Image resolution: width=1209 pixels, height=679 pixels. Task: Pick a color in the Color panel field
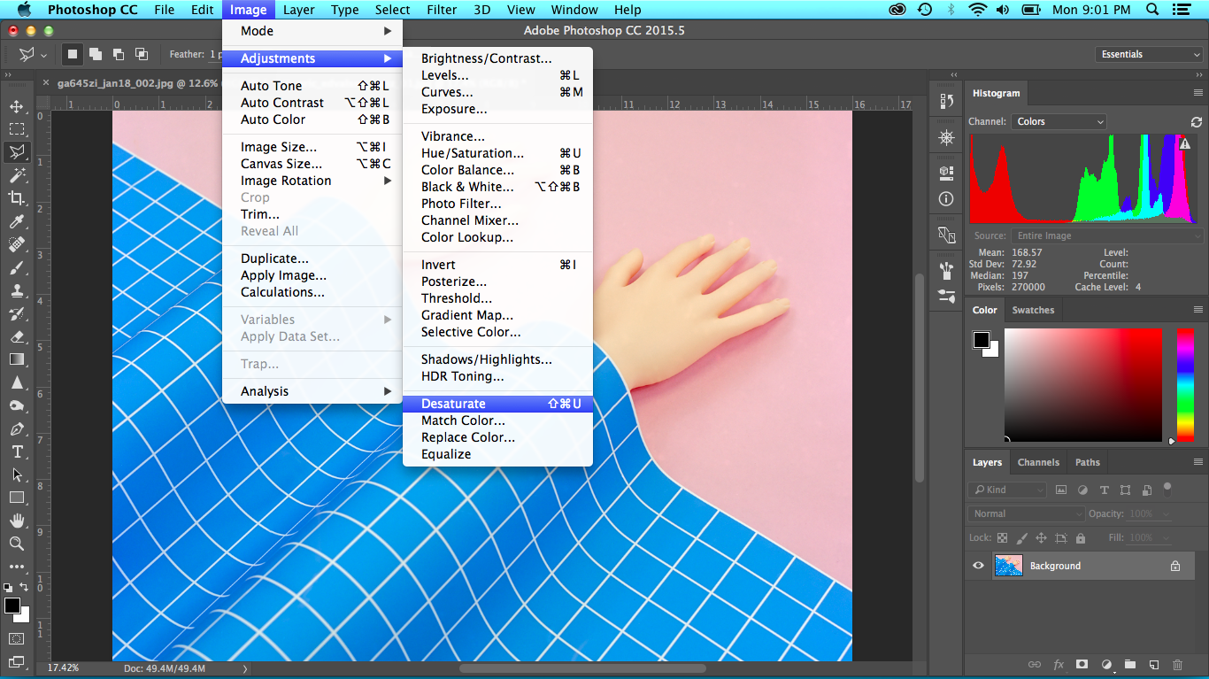tap(1083, 385)
